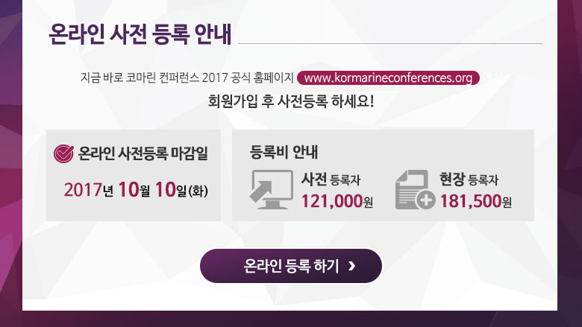
Task: Click the checkmark icon beside registration deadline
Action: [x=63, y=153]
